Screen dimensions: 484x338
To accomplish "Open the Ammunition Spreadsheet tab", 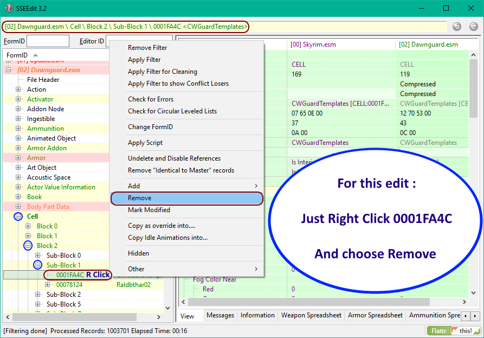I will [x=434, y=315].
